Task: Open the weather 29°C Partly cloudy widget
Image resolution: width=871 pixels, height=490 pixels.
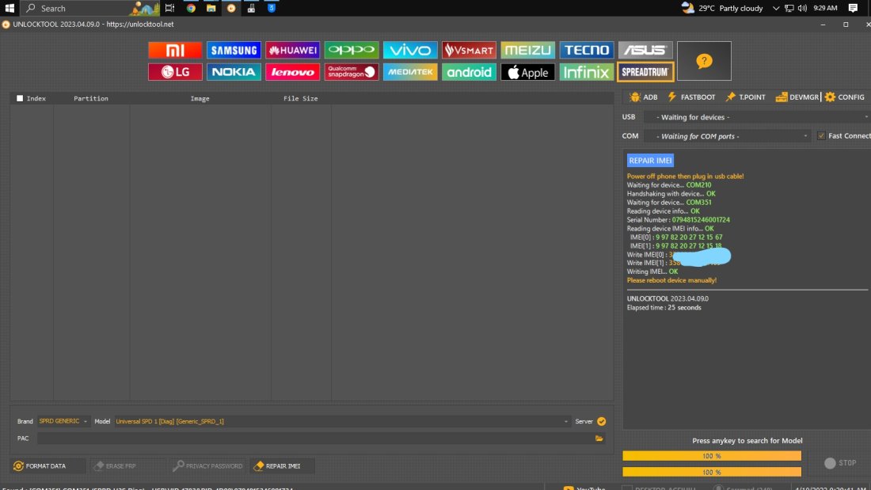Action: (x=722, y=8)
